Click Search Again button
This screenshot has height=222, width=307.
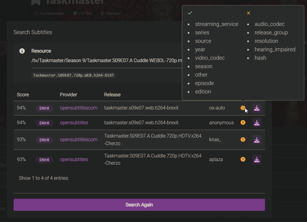[x=139, y=205]
